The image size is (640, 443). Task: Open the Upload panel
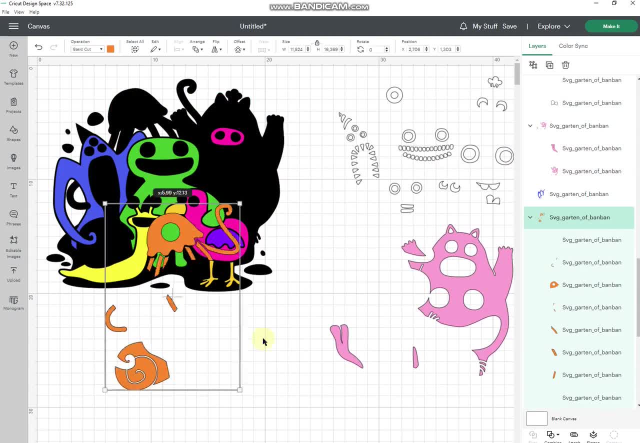click(13, 273)
